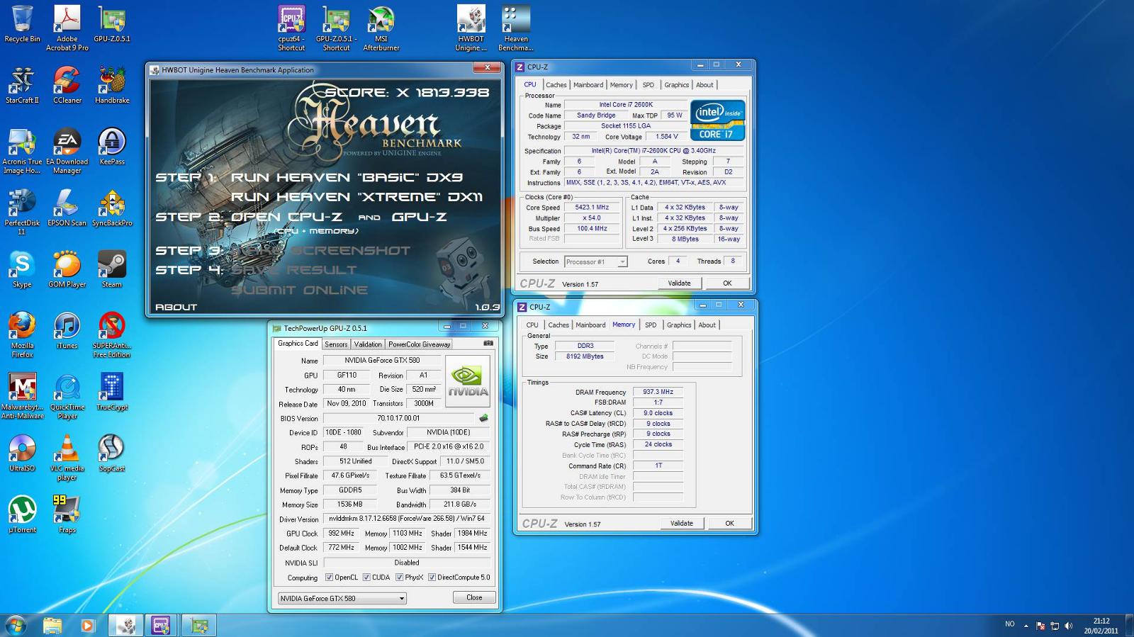Open PowerColor Giveaway tab in GPU-Z
1134x637 pixels.
pos(419,344)
